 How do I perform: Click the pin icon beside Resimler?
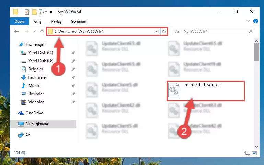tap(73, 94)
